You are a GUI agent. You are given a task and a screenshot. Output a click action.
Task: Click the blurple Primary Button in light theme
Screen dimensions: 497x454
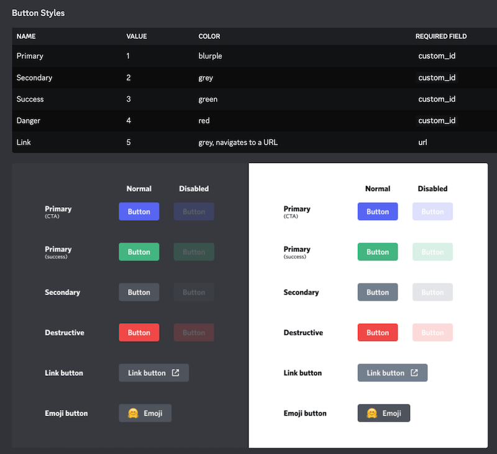pyautogui.click(x=378, y=211)
